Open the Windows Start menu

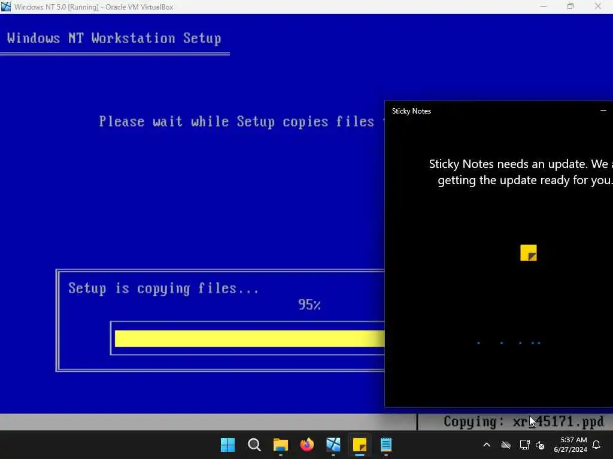pos(227,445)
